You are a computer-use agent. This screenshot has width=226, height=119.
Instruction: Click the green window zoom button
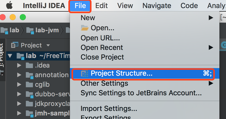point(23,17)
